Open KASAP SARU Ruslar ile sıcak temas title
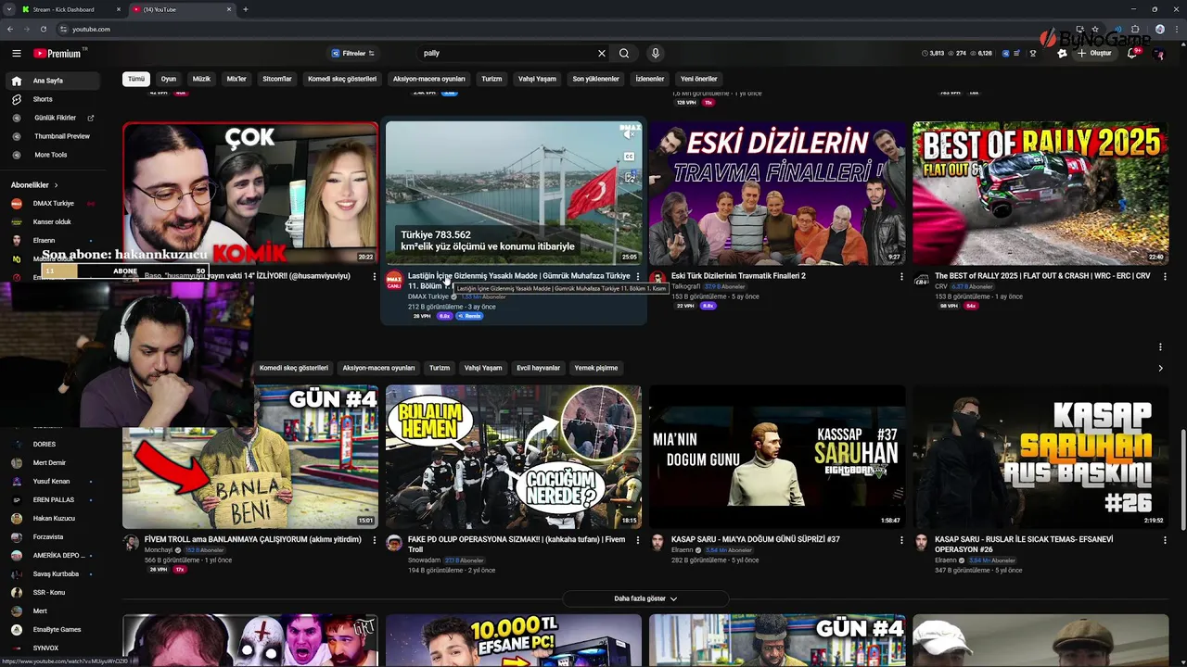 (x=1024, y=544)
